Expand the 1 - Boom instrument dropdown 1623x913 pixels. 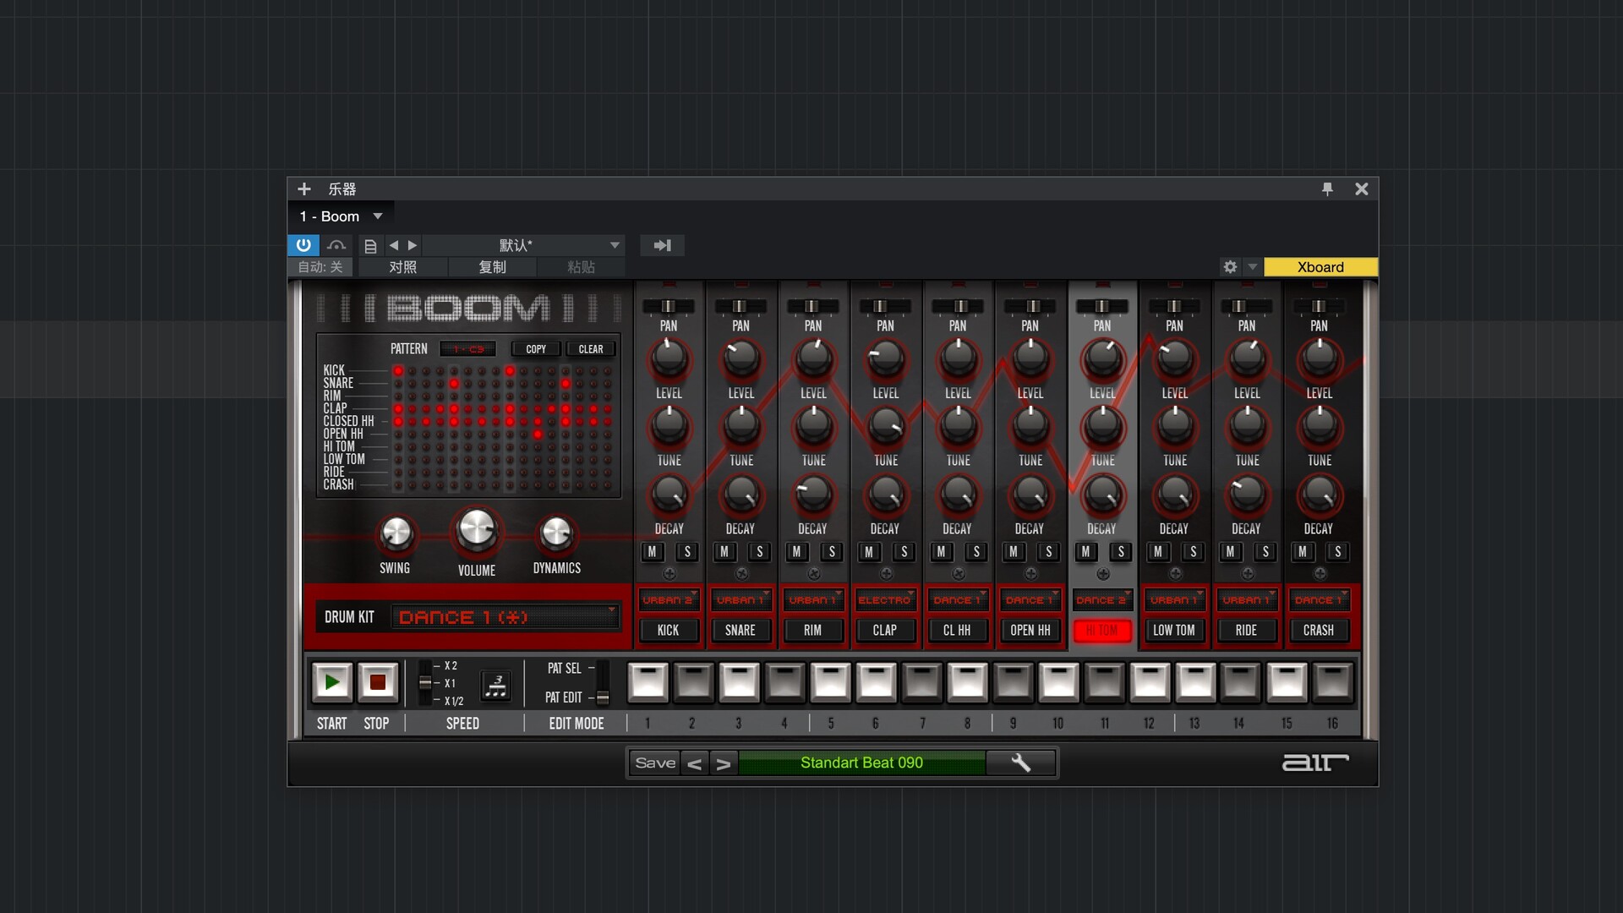378,216
